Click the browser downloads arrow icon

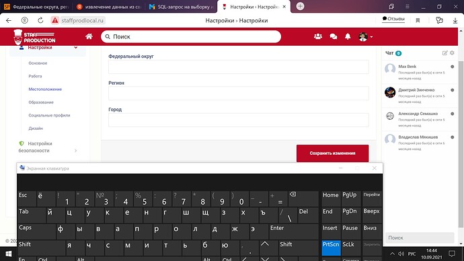point(455,20)
